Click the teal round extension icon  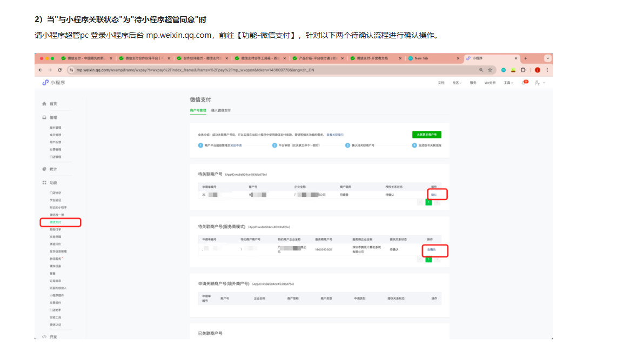pyautogui.click(x=504, y=70)
